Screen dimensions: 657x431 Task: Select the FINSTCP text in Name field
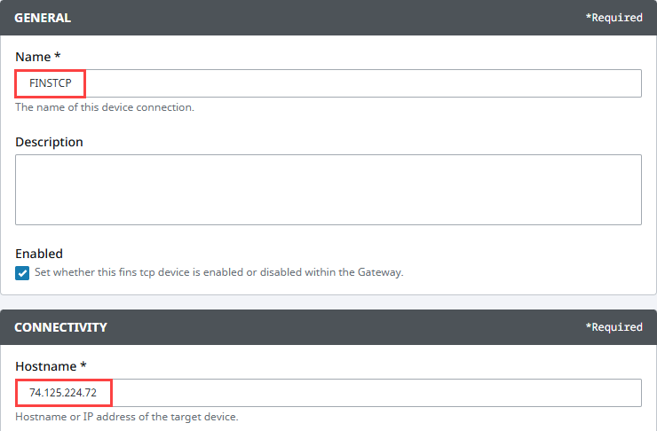point(51,83)
